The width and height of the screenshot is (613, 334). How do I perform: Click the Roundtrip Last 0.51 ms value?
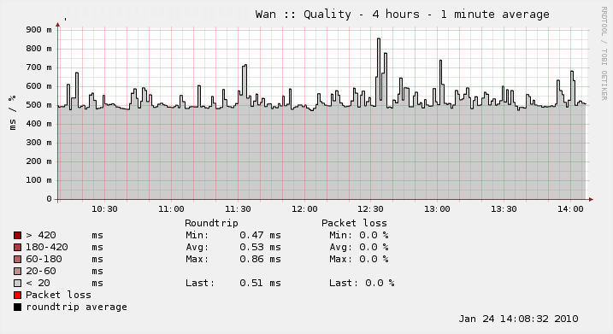pyautogui.click(x=260, y=283)
